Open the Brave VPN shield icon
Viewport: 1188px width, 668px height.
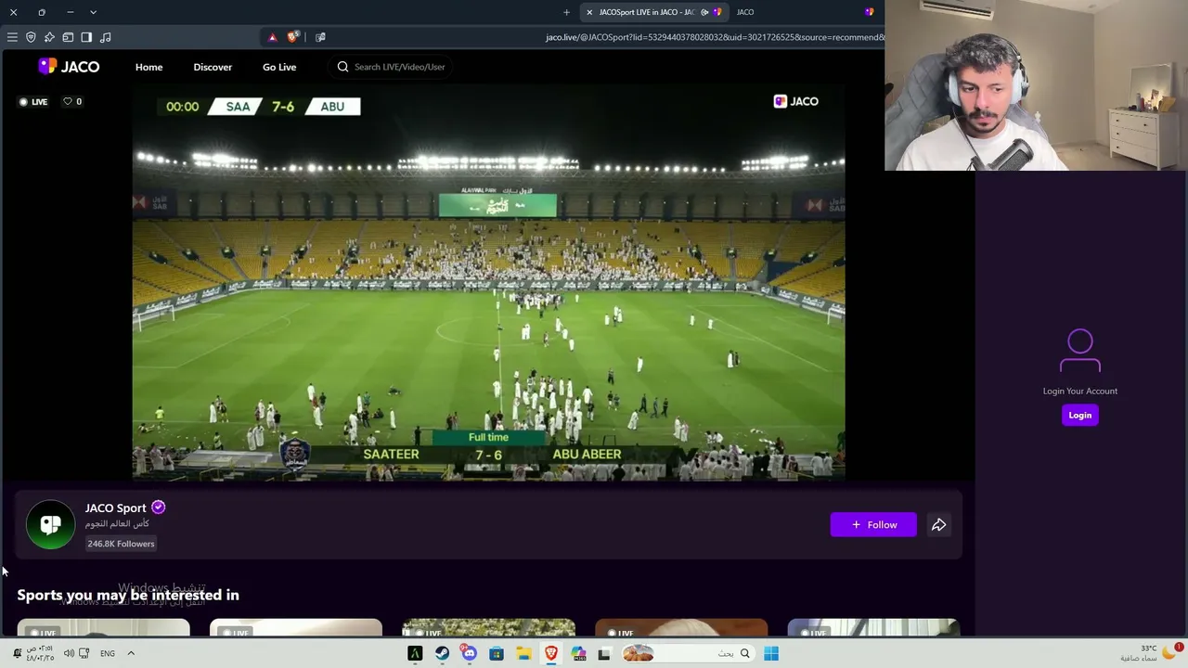[31, 37]
